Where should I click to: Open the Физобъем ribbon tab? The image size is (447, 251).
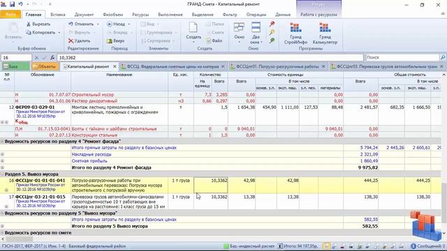(113, 15)
